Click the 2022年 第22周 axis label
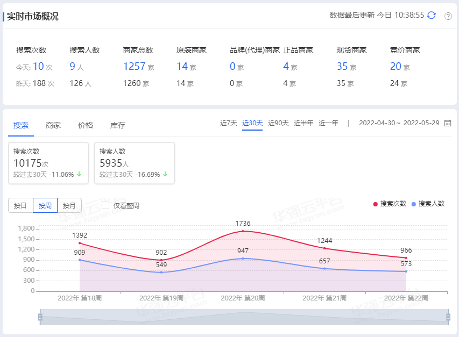 (x=406, y=298)
